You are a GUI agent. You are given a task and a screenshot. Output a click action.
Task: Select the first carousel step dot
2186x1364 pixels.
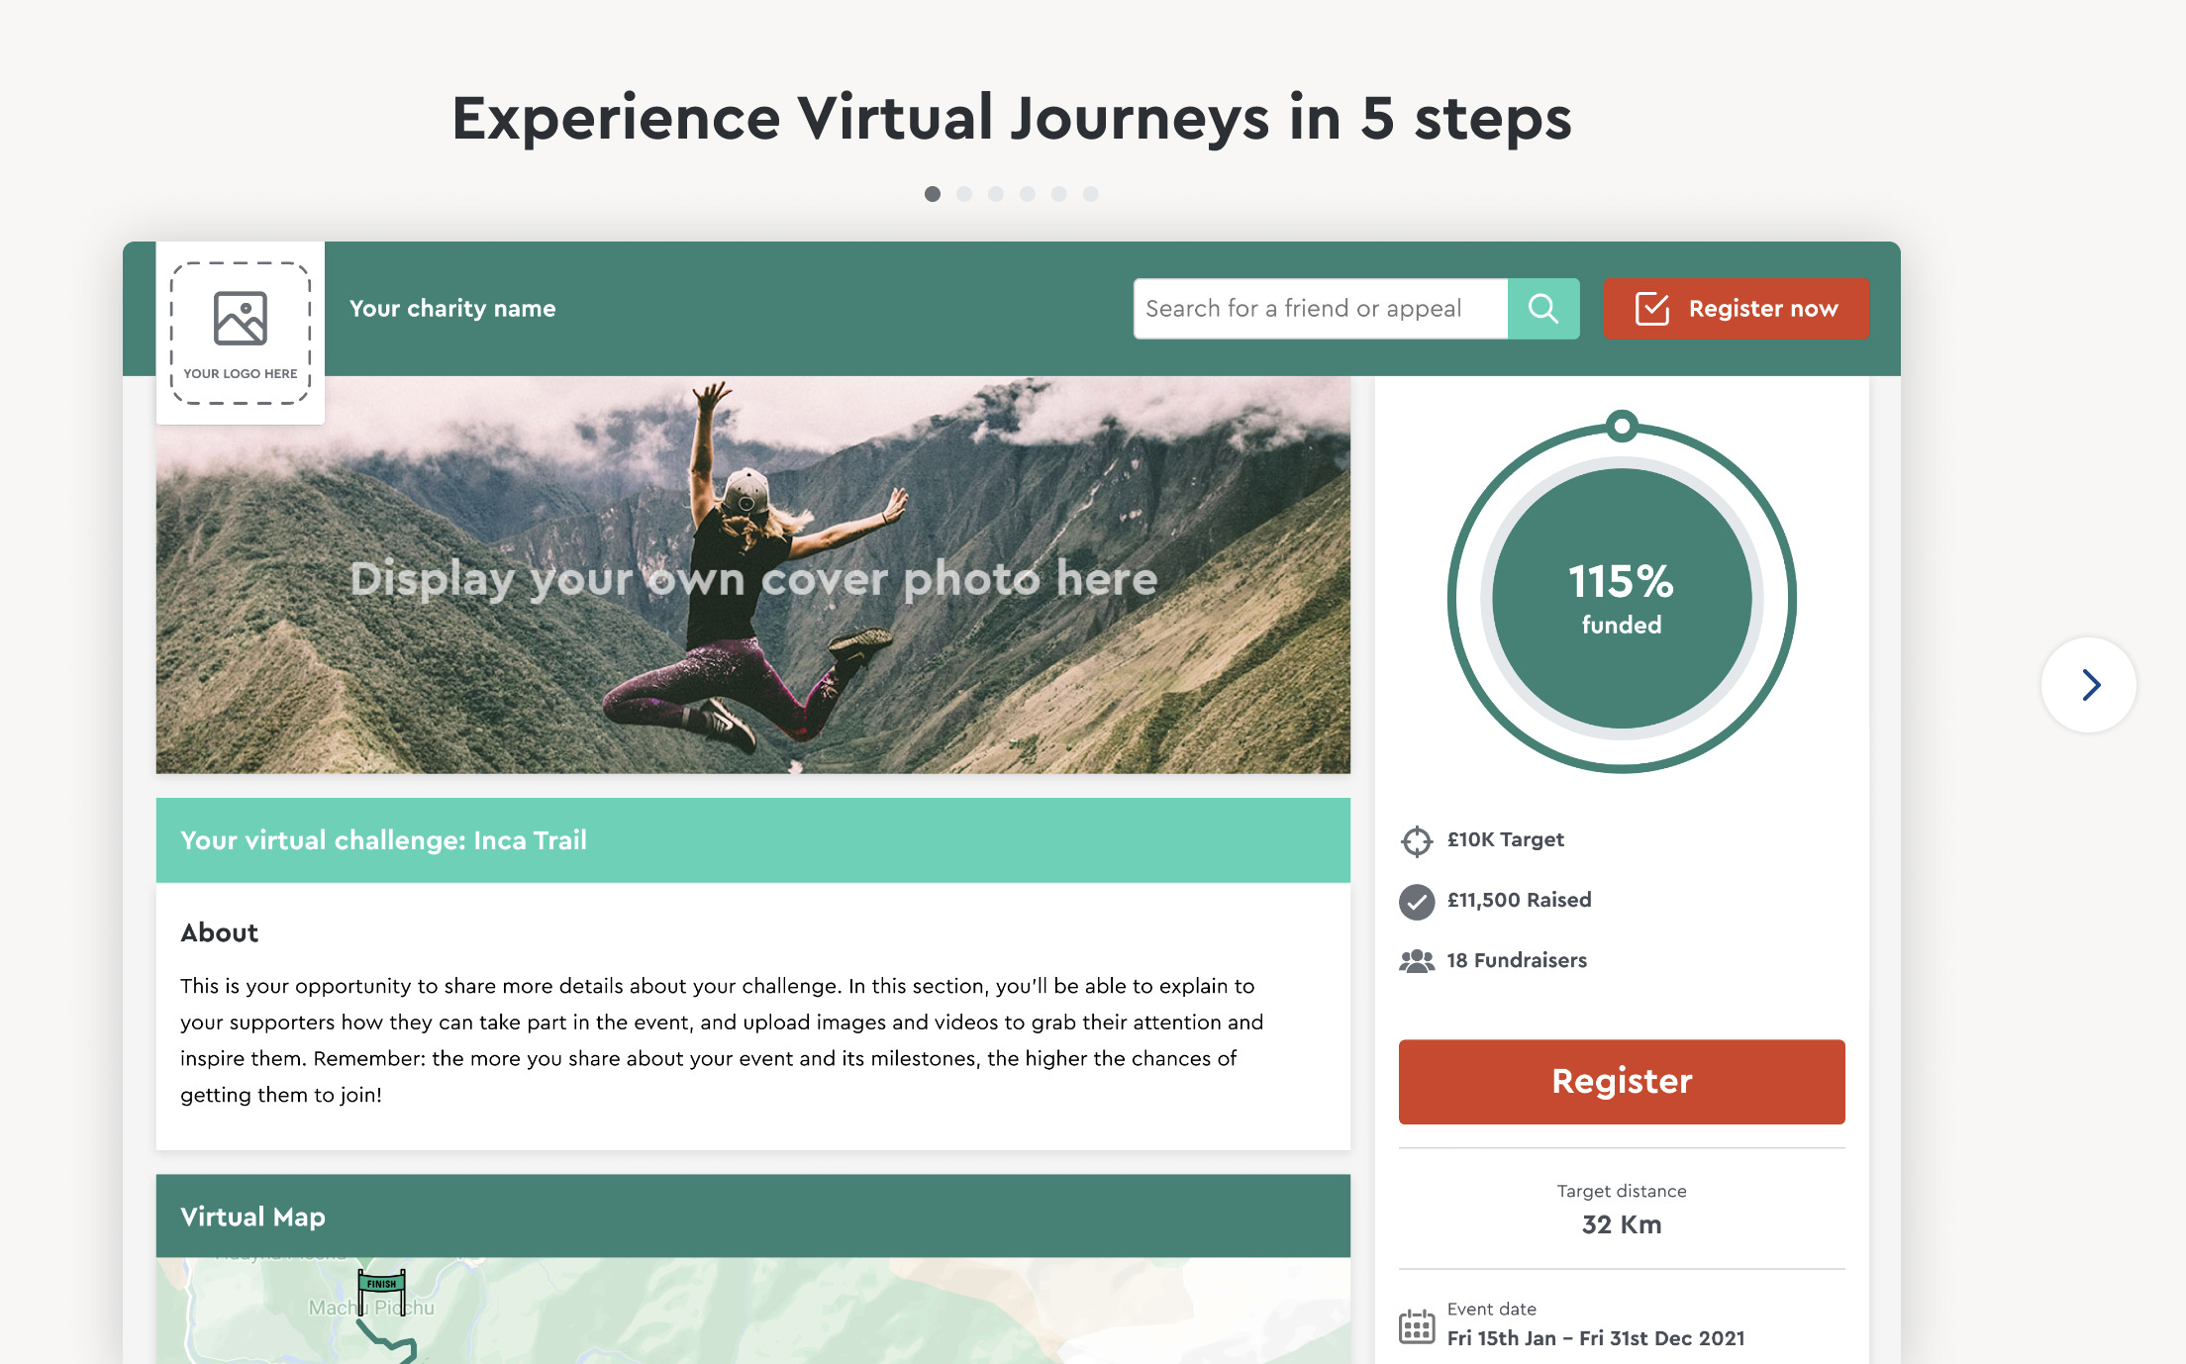933,194
